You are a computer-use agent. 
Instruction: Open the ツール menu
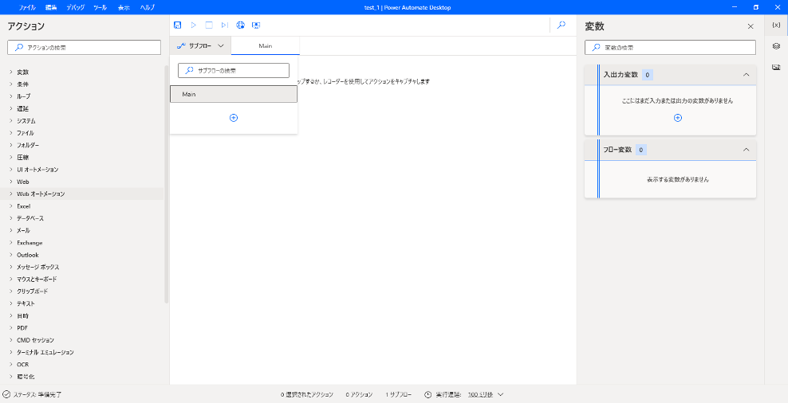click(100, 7)
